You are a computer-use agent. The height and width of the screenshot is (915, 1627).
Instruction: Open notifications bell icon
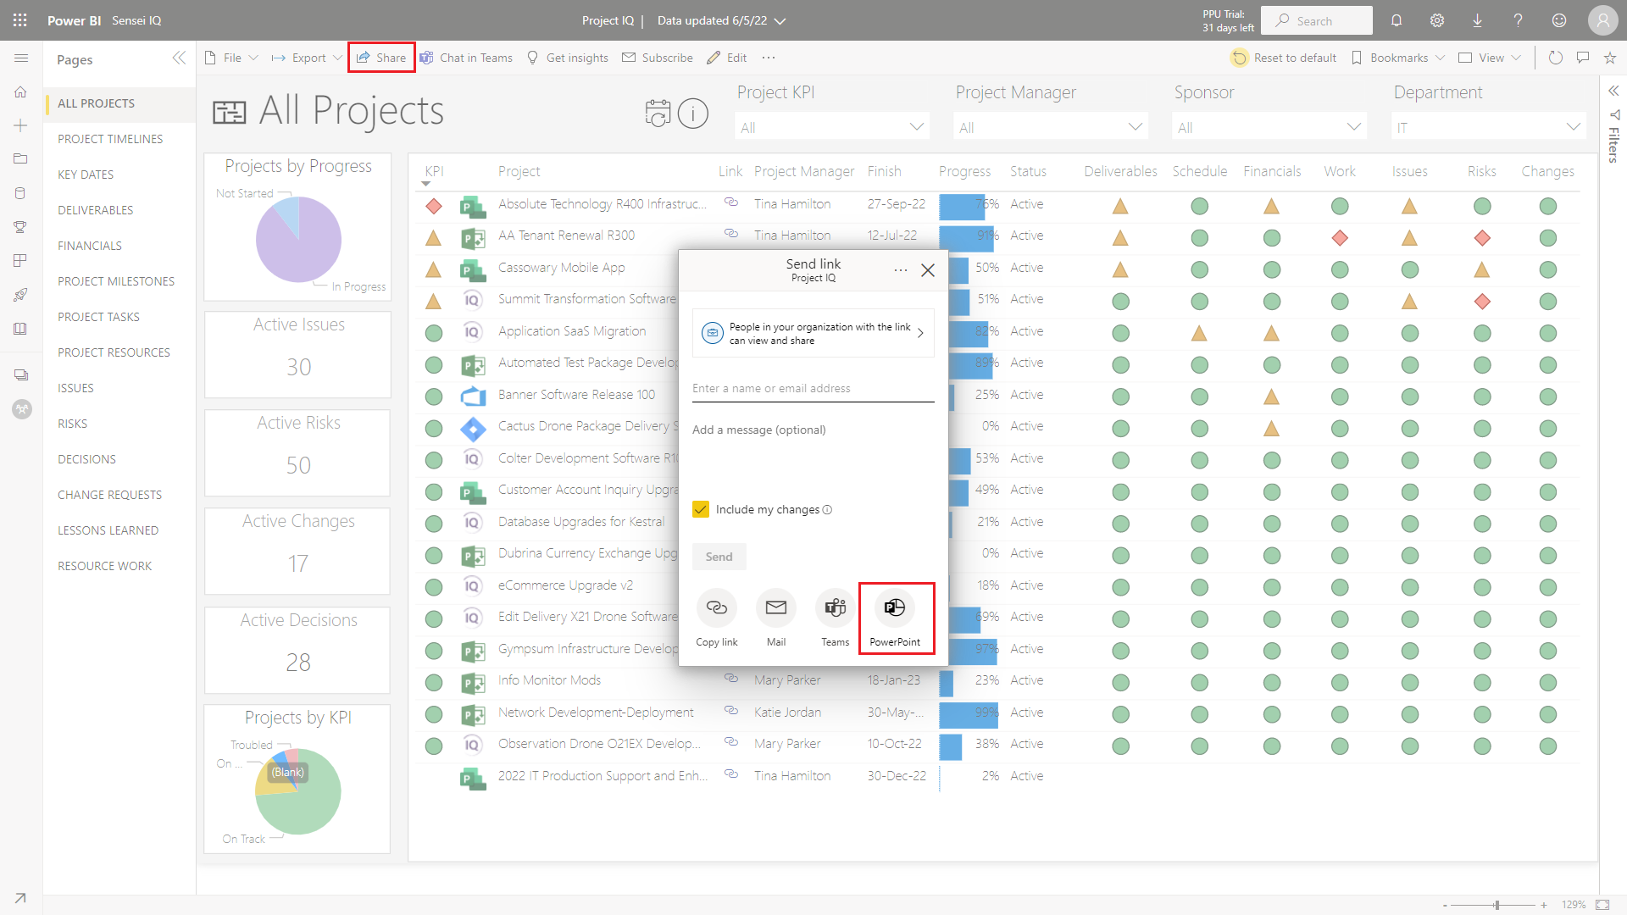coord(1397,20)
